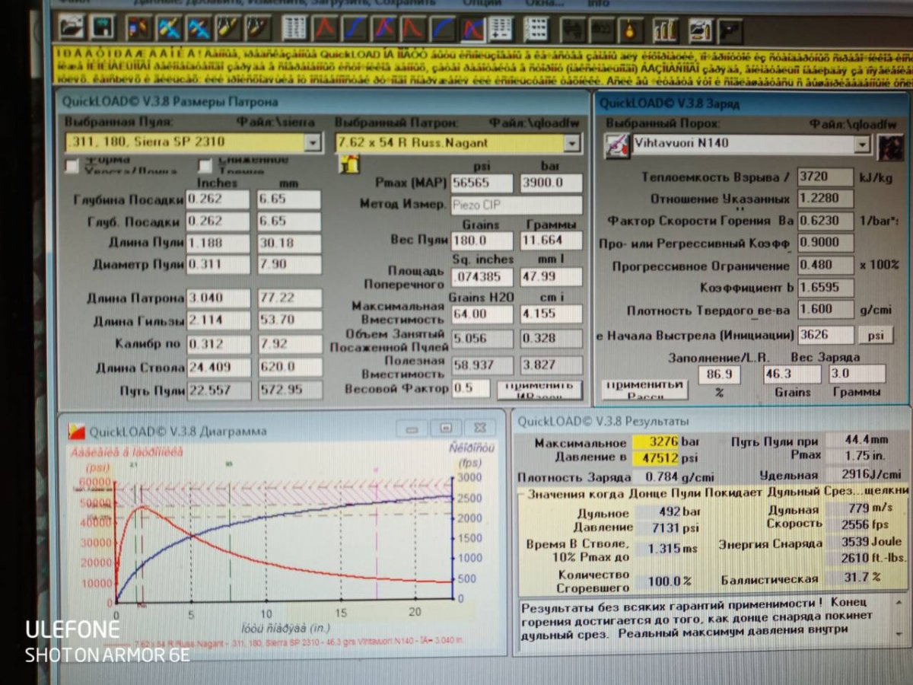Click the solid density field 1.600
The height and width of the screenshot is (685, 913).
[826, 311]
